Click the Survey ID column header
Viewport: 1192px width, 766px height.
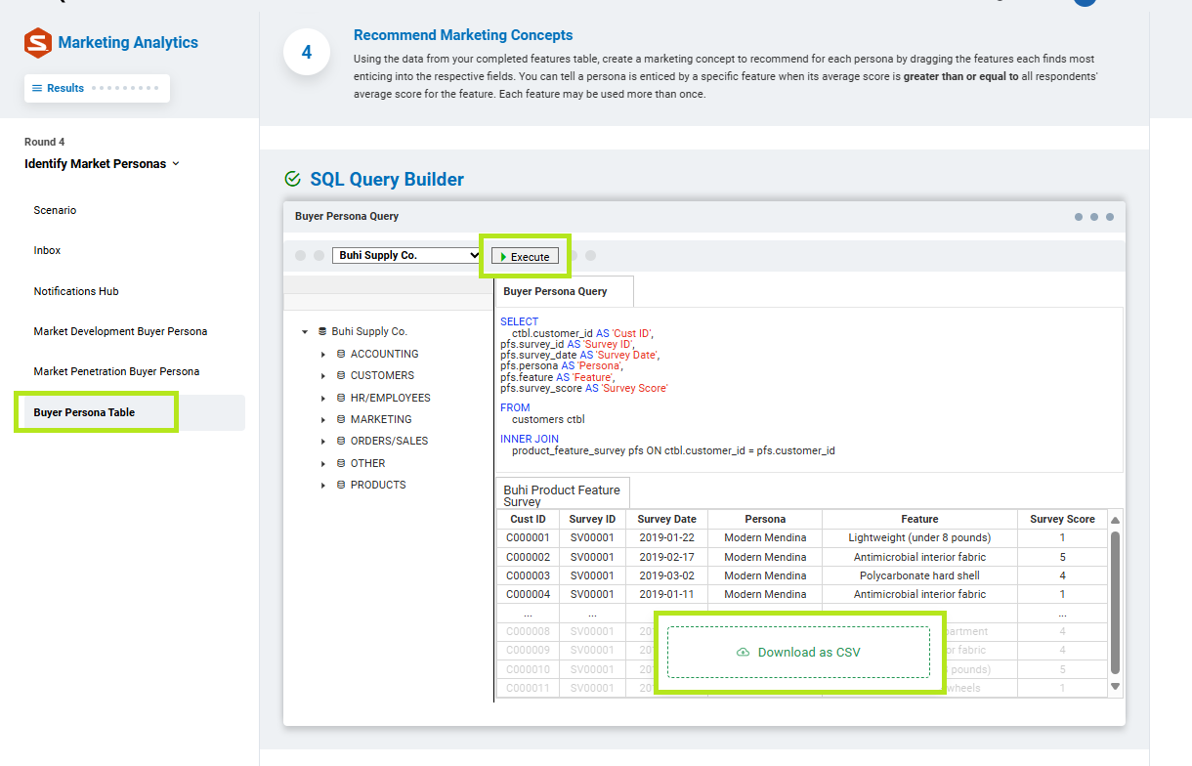[x=592, y=519]
